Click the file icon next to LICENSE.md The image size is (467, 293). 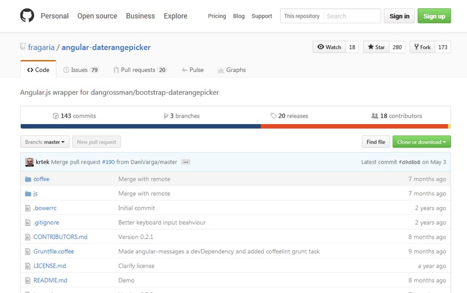point(28,266)
